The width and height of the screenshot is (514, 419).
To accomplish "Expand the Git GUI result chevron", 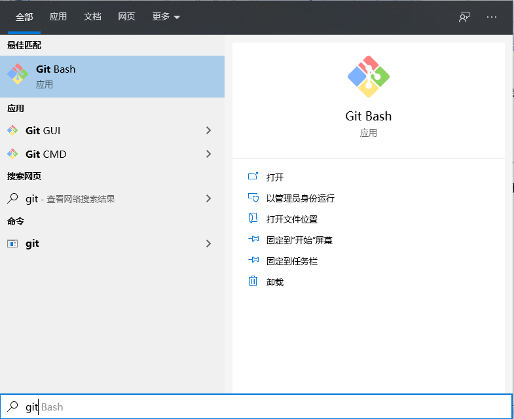I will (x=209, y=130).
